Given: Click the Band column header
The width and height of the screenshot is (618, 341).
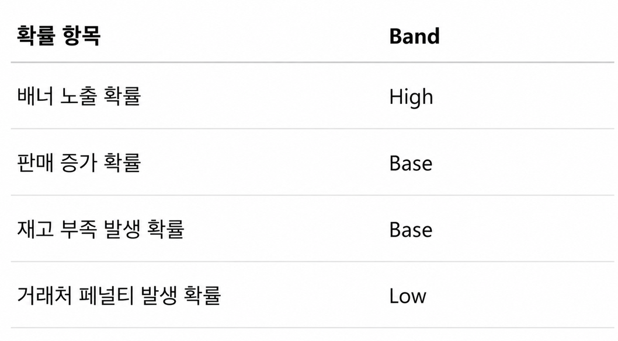Looking at the screenshot, I should [x=414, y=36].
